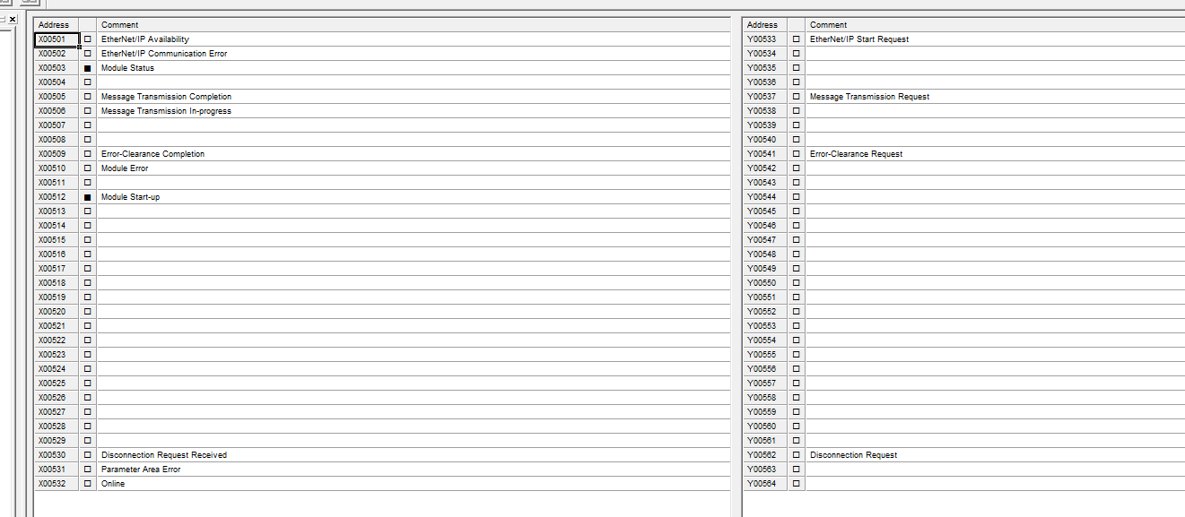The image size is (1185, 517).
Task: Select the 'EtherNet/IP Start Request' comment
Action: pos(859,39)
